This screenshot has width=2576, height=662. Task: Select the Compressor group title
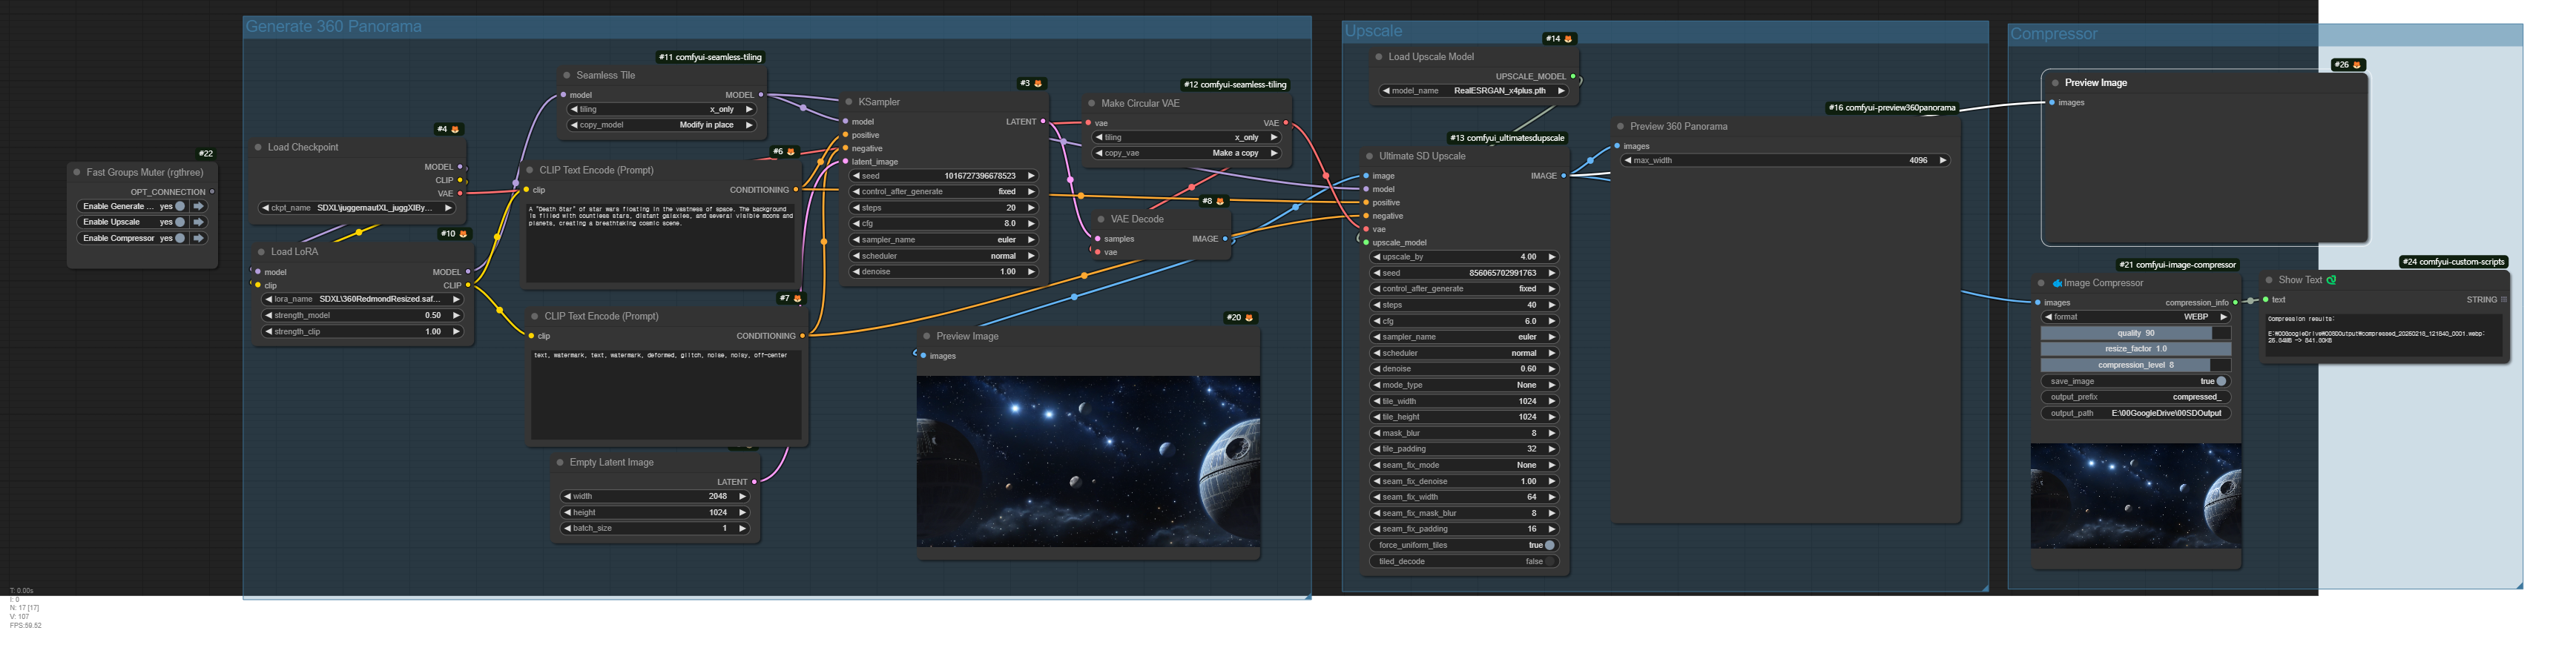[2053, 34]
